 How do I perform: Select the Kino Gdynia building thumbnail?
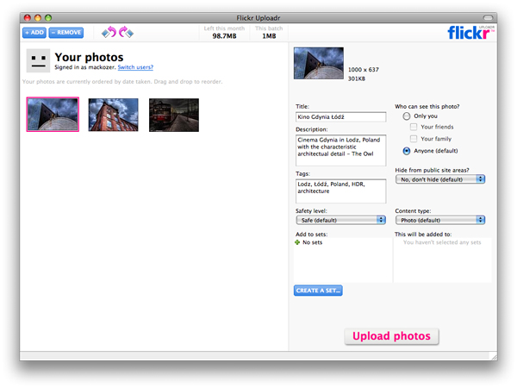tap(53, 115)
